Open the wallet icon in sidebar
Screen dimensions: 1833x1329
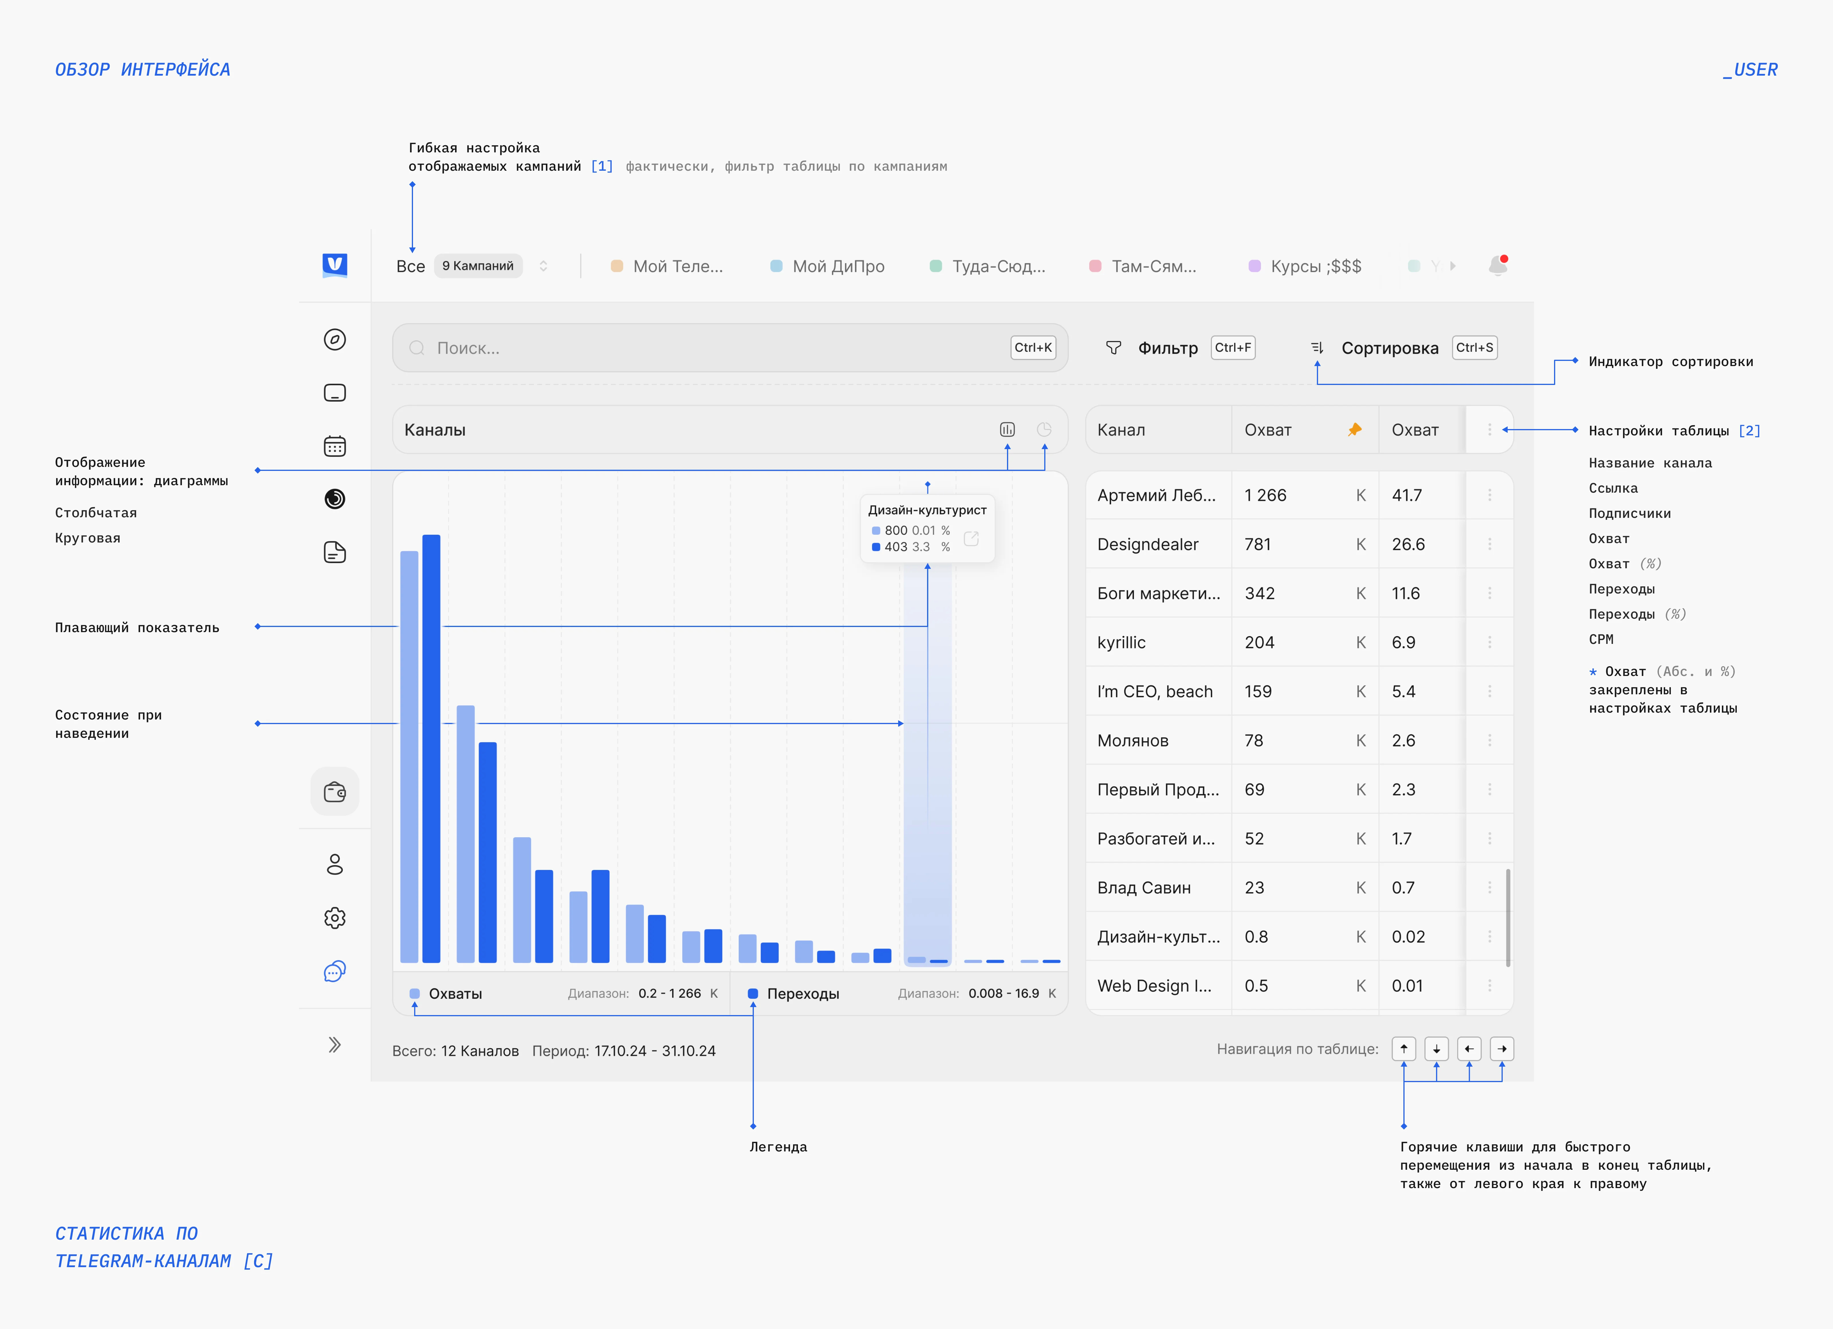[335, 791]
